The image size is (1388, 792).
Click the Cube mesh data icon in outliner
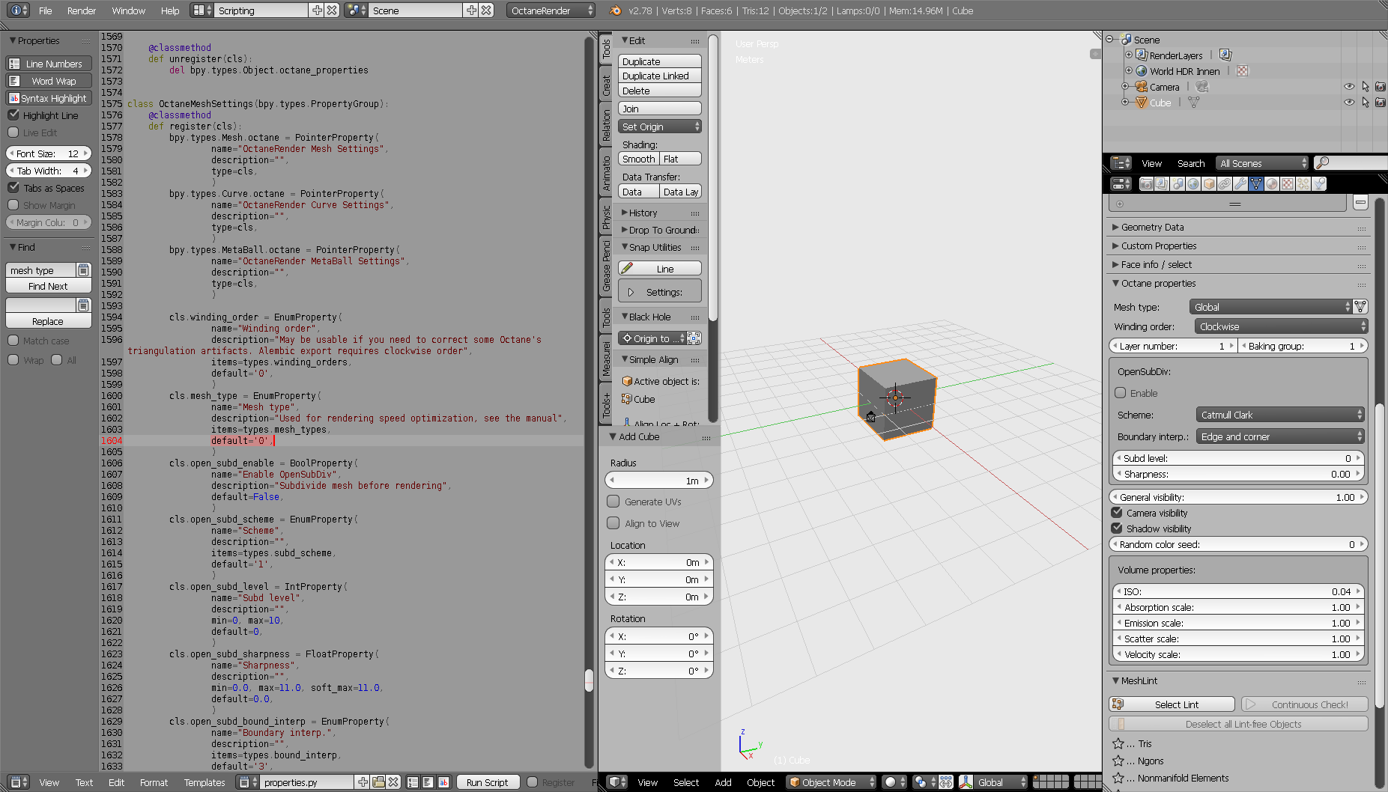1193,103
